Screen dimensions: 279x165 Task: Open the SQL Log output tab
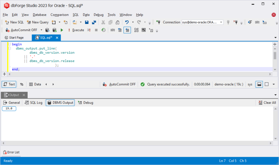click(x=34, y=103)
